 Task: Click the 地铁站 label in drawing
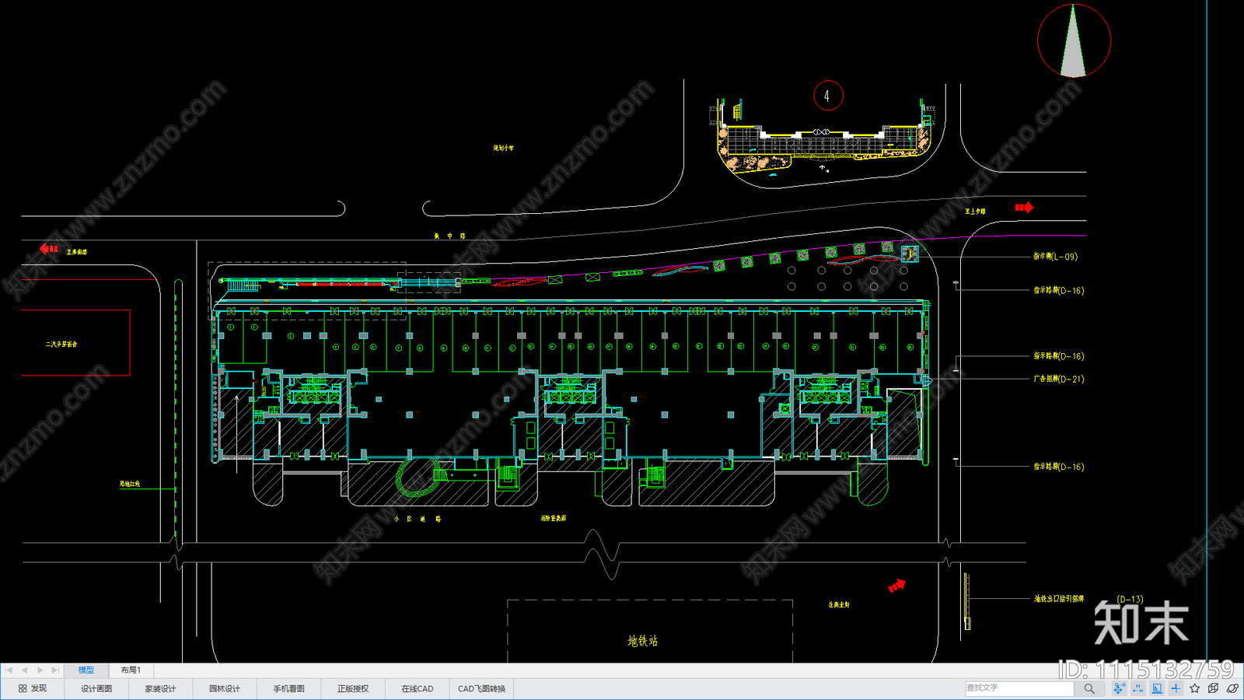tap(642, 641)
